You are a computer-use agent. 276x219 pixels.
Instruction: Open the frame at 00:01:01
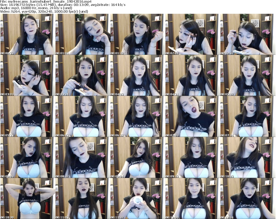click(x=83, y=34)
